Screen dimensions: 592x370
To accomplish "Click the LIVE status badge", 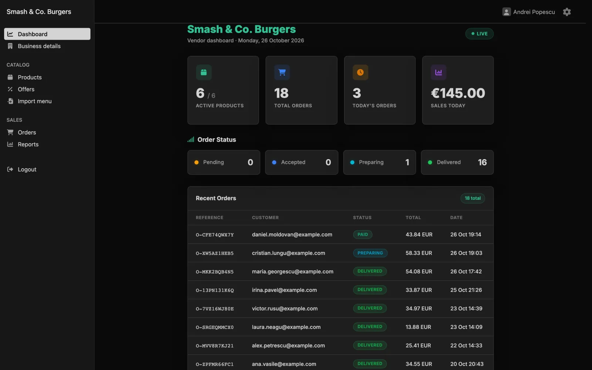I will [479, 34].
